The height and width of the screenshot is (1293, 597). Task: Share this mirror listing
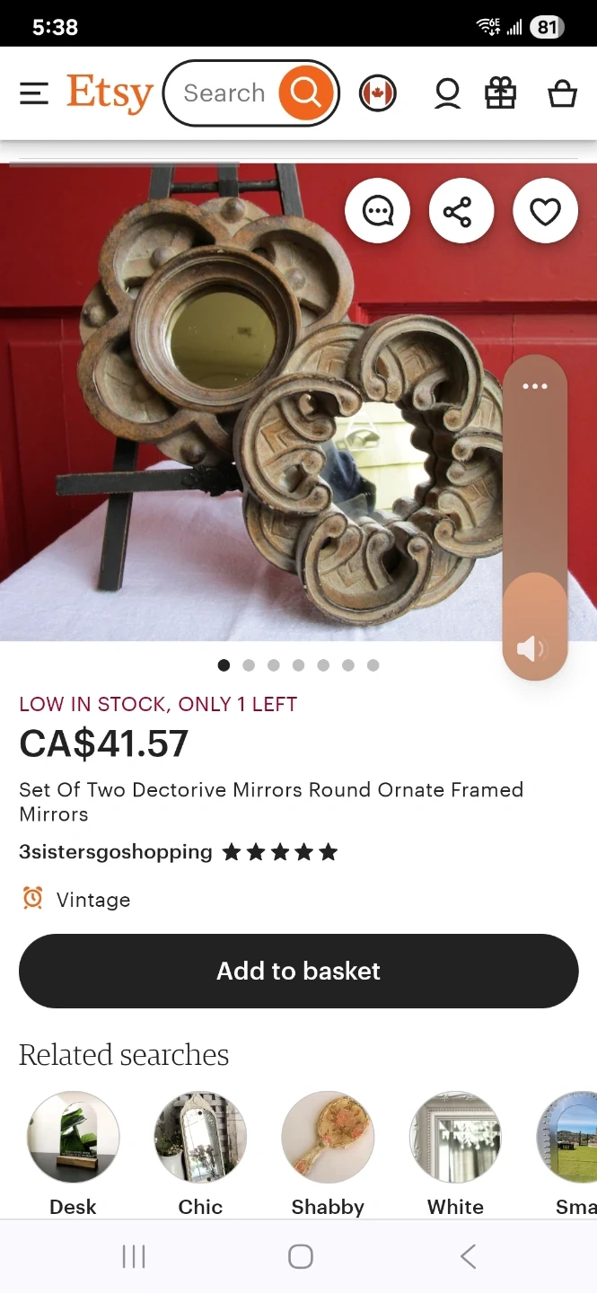(x=461, y=212)
